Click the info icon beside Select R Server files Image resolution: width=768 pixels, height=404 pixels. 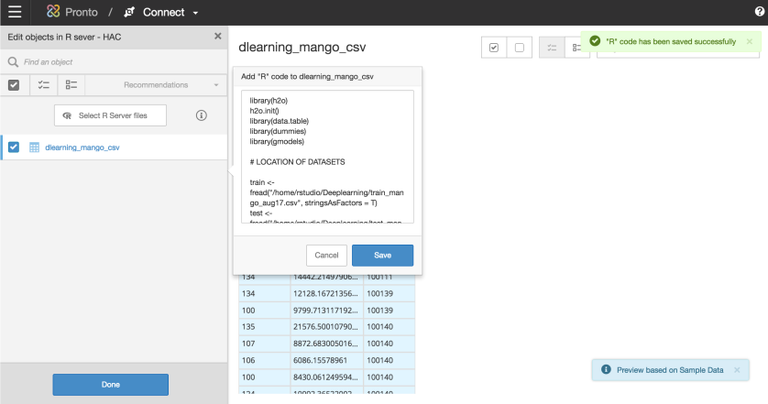[201, 115]
